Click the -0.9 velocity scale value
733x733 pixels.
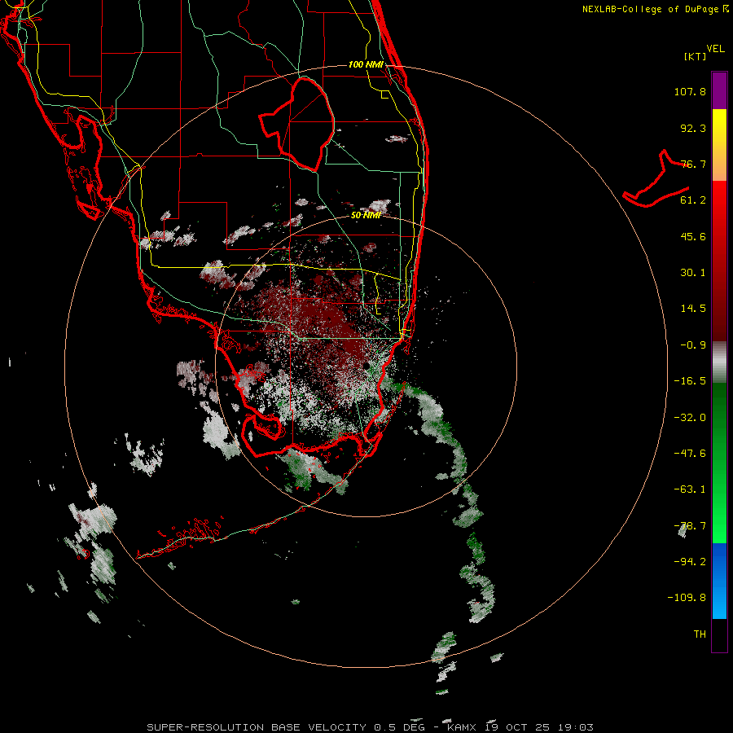pos(693,345)
